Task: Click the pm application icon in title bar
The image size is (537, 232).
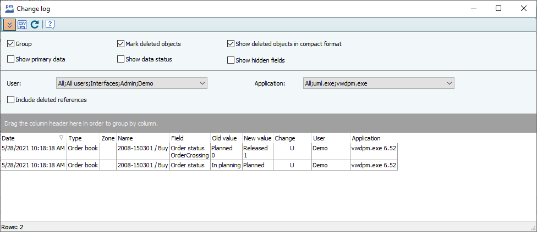Action: coord(9,8)
